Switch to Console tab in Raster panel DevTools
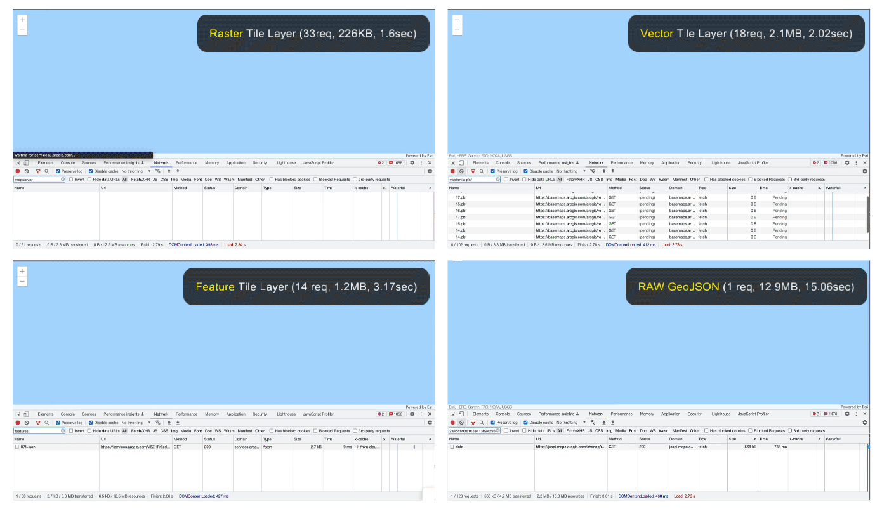The image size is (882, 514). click(x=67, y=163)
